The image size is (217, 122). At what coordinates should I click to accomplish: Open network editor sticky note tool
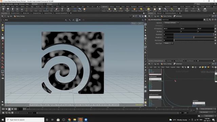pos(203,67)
